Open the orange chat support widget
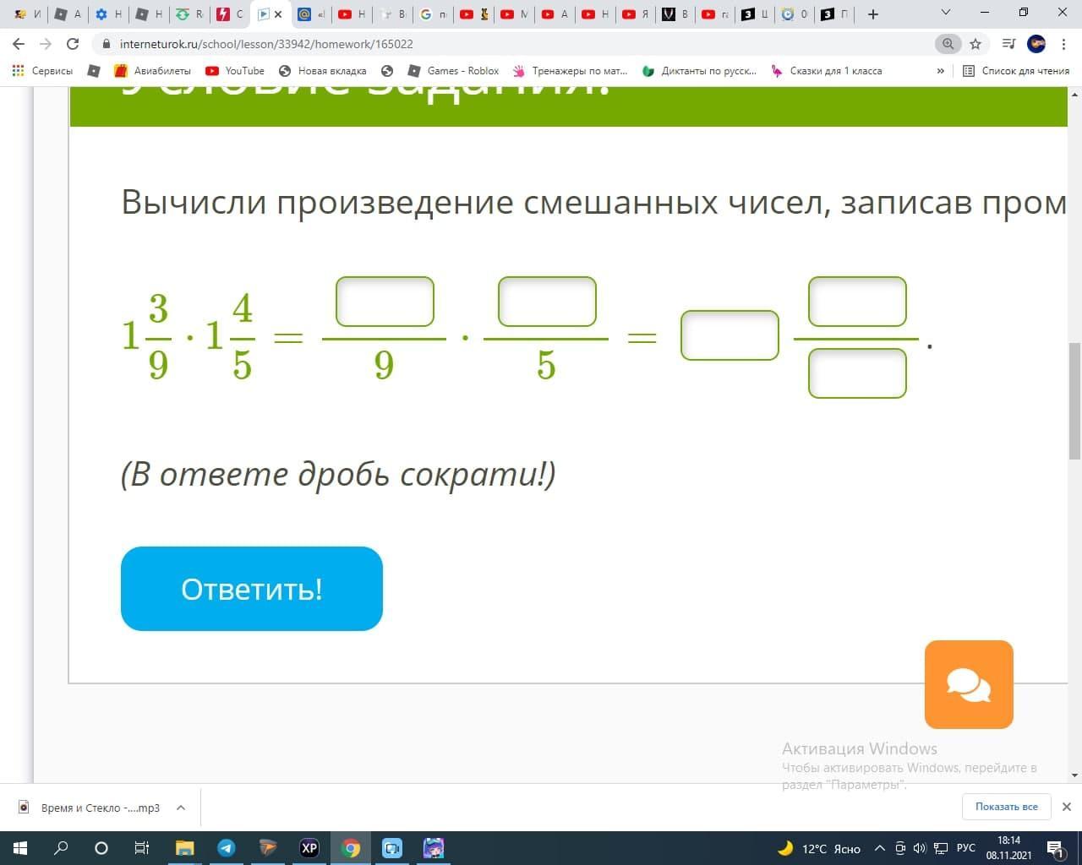The width and height of the screenshot is (1082, 865). pyautogui.click(x=969, y=684)
